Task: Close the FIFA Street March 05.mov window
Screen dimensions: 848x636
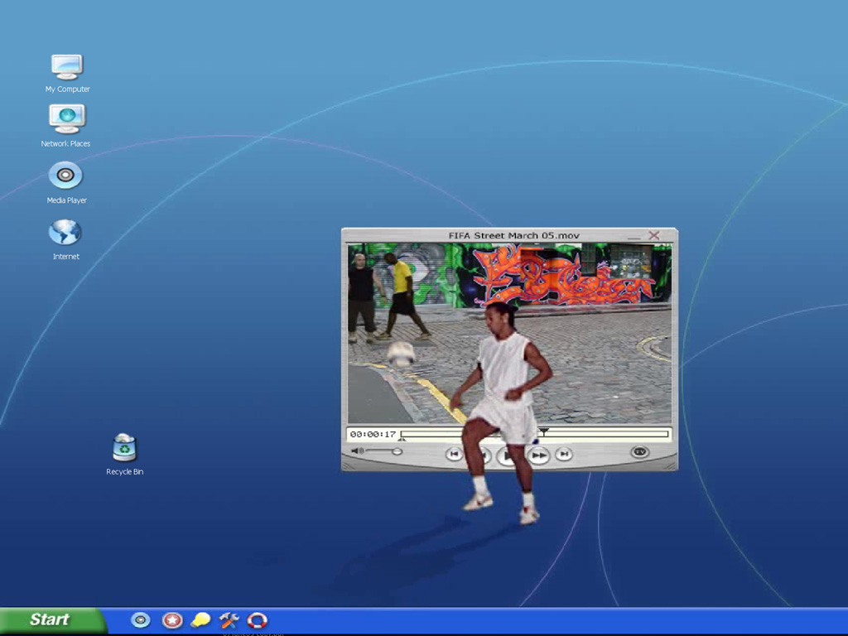Action: (x=654, y=235)
